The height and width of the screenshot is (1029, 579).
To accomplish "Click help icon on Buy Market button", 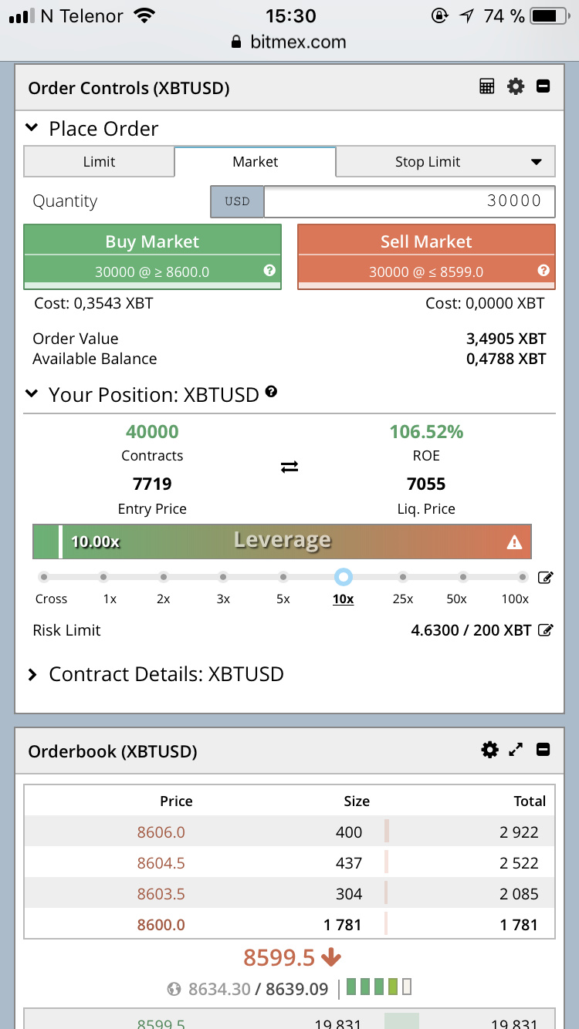I will click(269, 271).
